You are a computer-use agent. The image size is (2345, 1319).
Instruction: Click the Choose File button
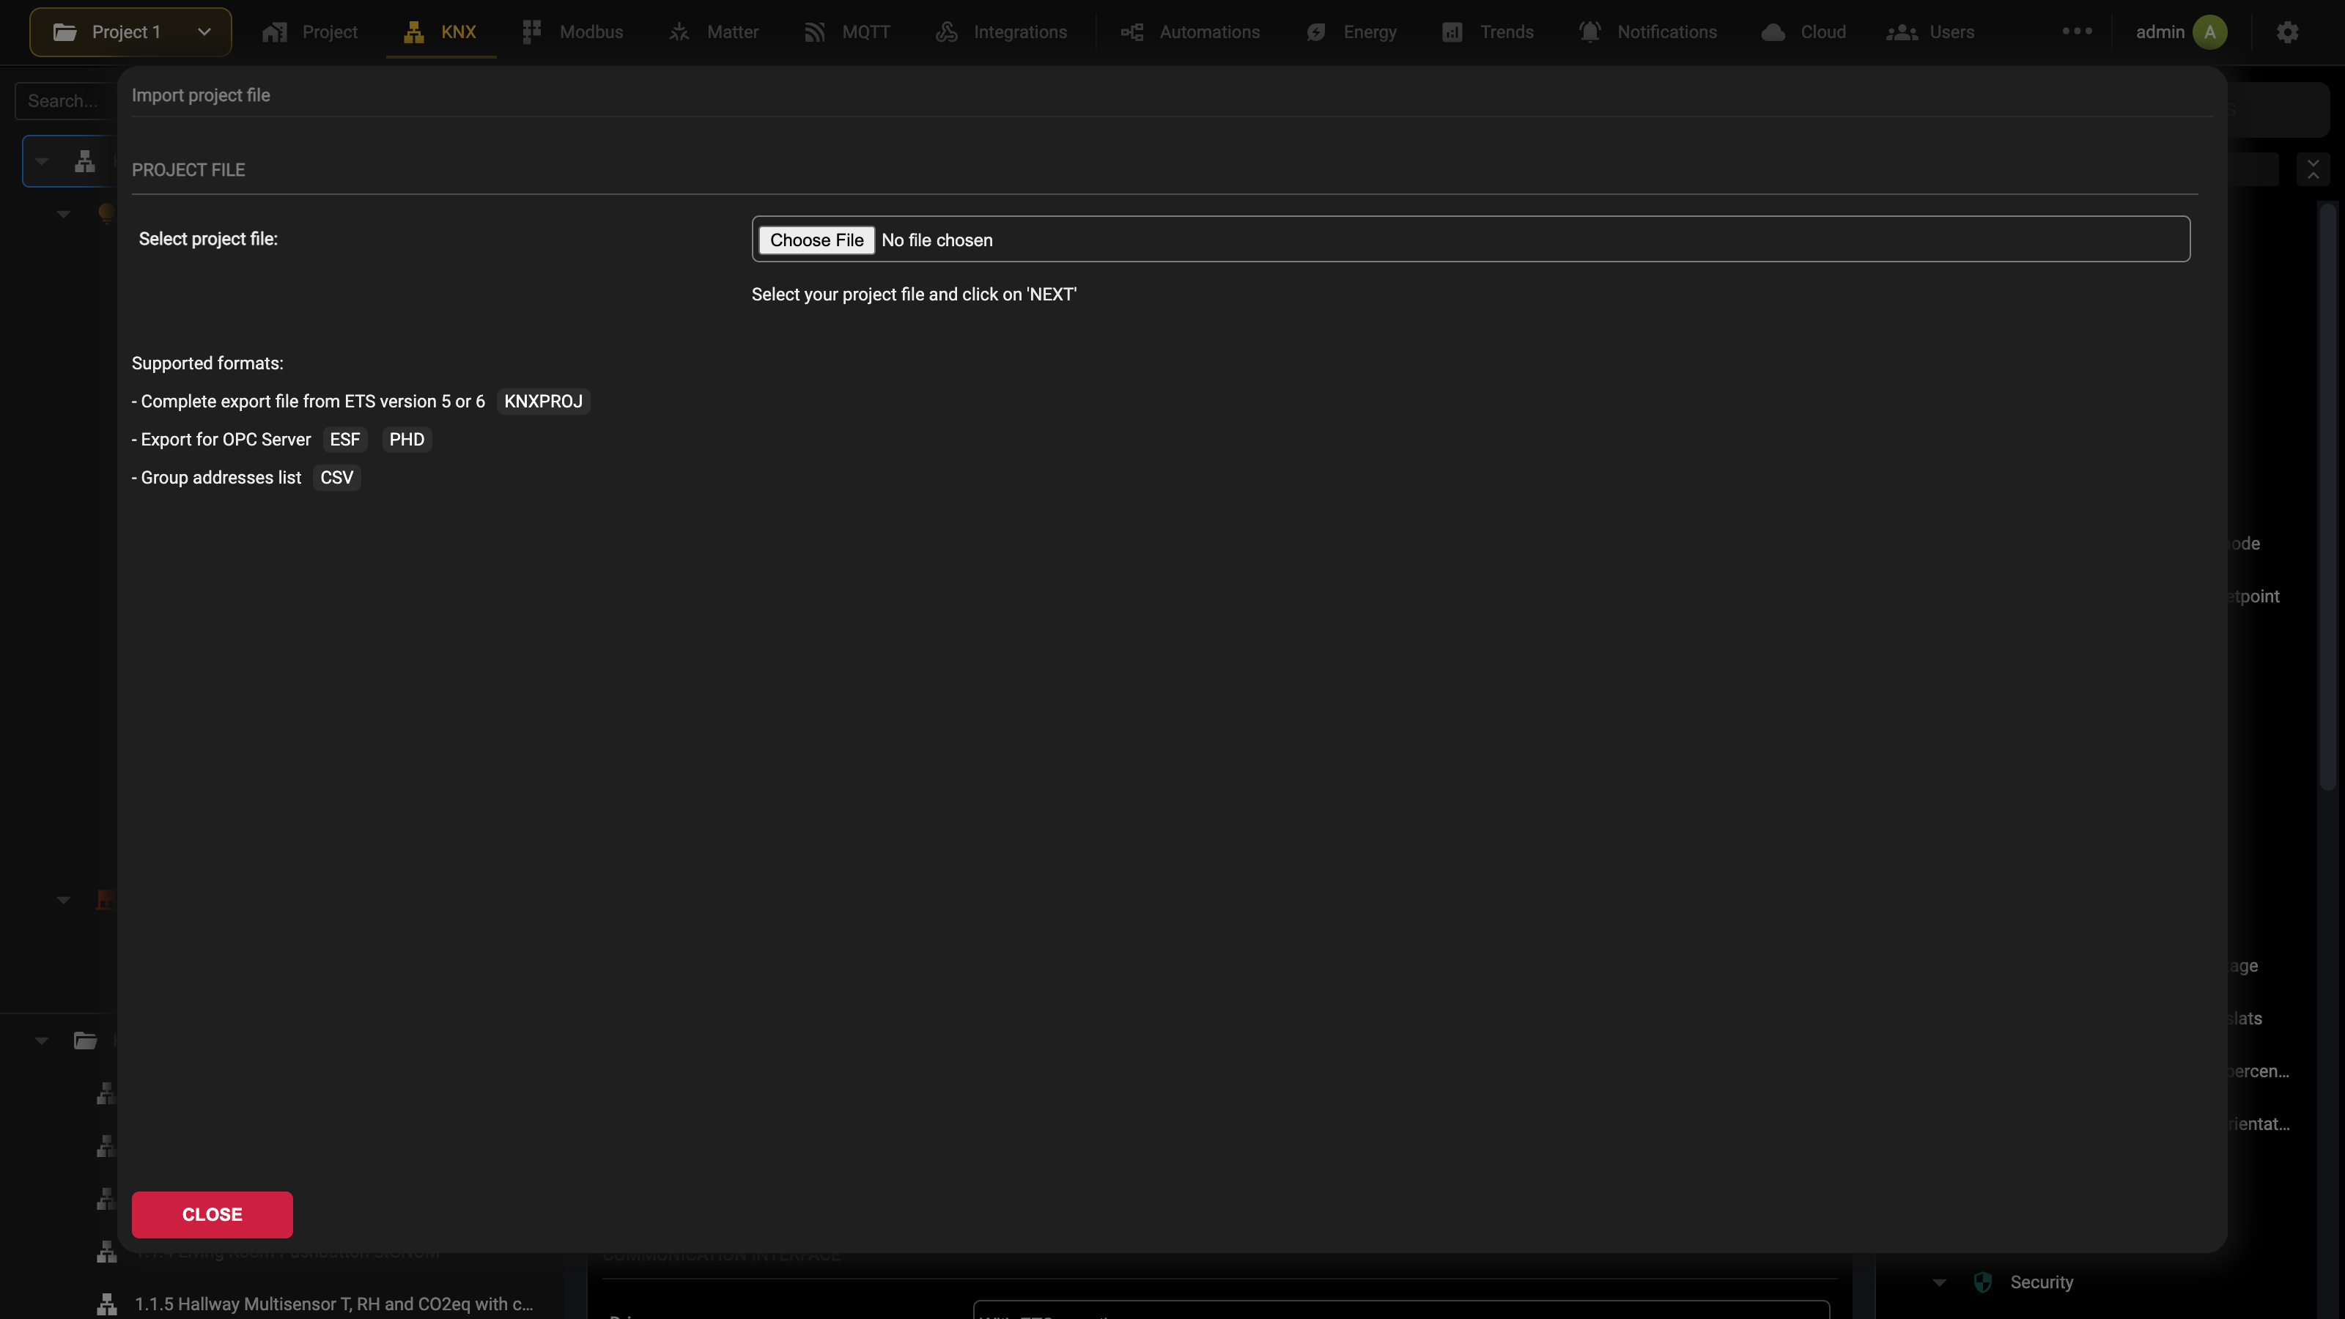[816, 240]
